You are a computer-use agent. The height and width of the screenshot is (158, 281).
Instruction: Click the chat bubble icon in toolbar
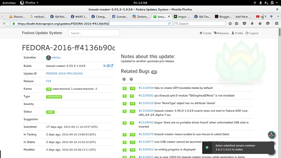[x=268, y=23]
